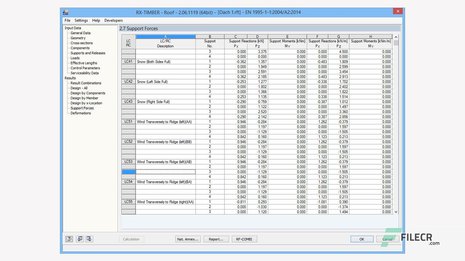465x261 pixels.
Task: Select the LC43 row header
Action: pyautogui.click(x=128, y=101)
